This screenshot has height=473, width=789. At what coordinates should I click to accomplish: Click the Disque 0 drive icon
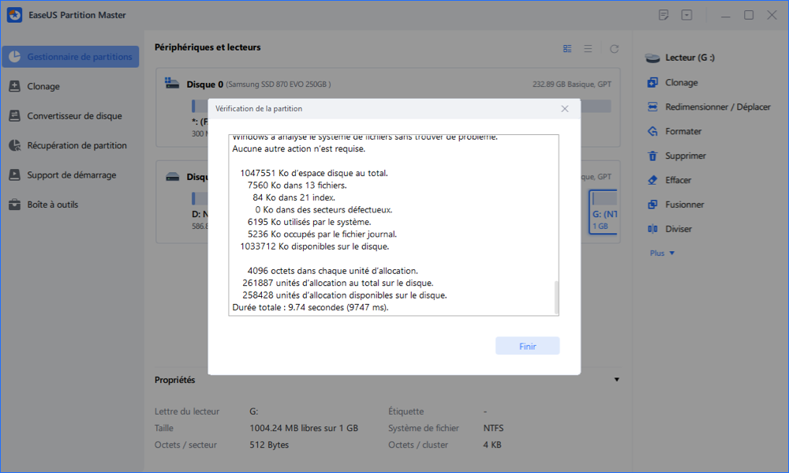click(172, 84)
